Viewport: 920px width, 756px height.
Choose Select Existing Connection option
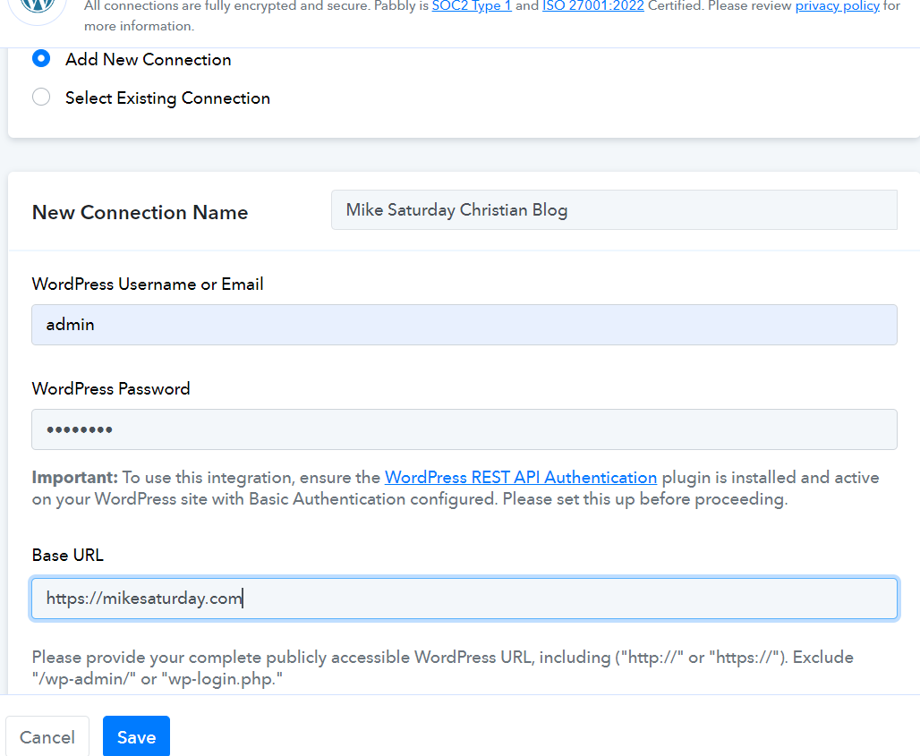point(41,97)
